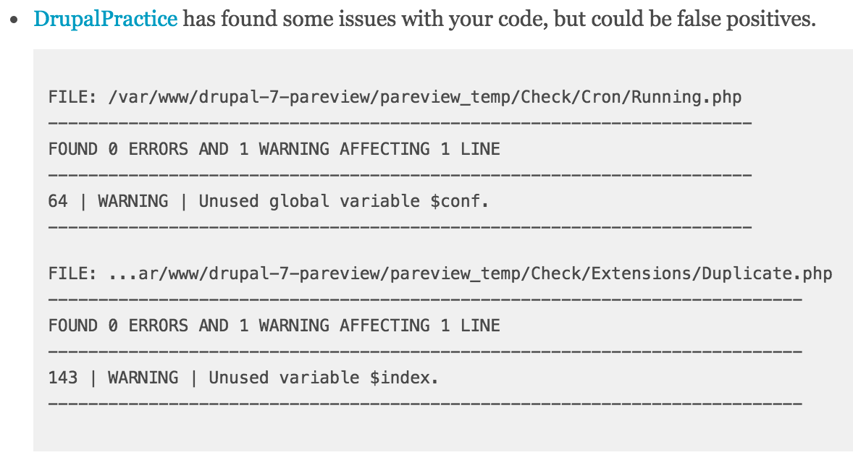Click the dashed separator below the $index warning
The image size is (853, 463).
pyautogui.click(x=425, y=403)
